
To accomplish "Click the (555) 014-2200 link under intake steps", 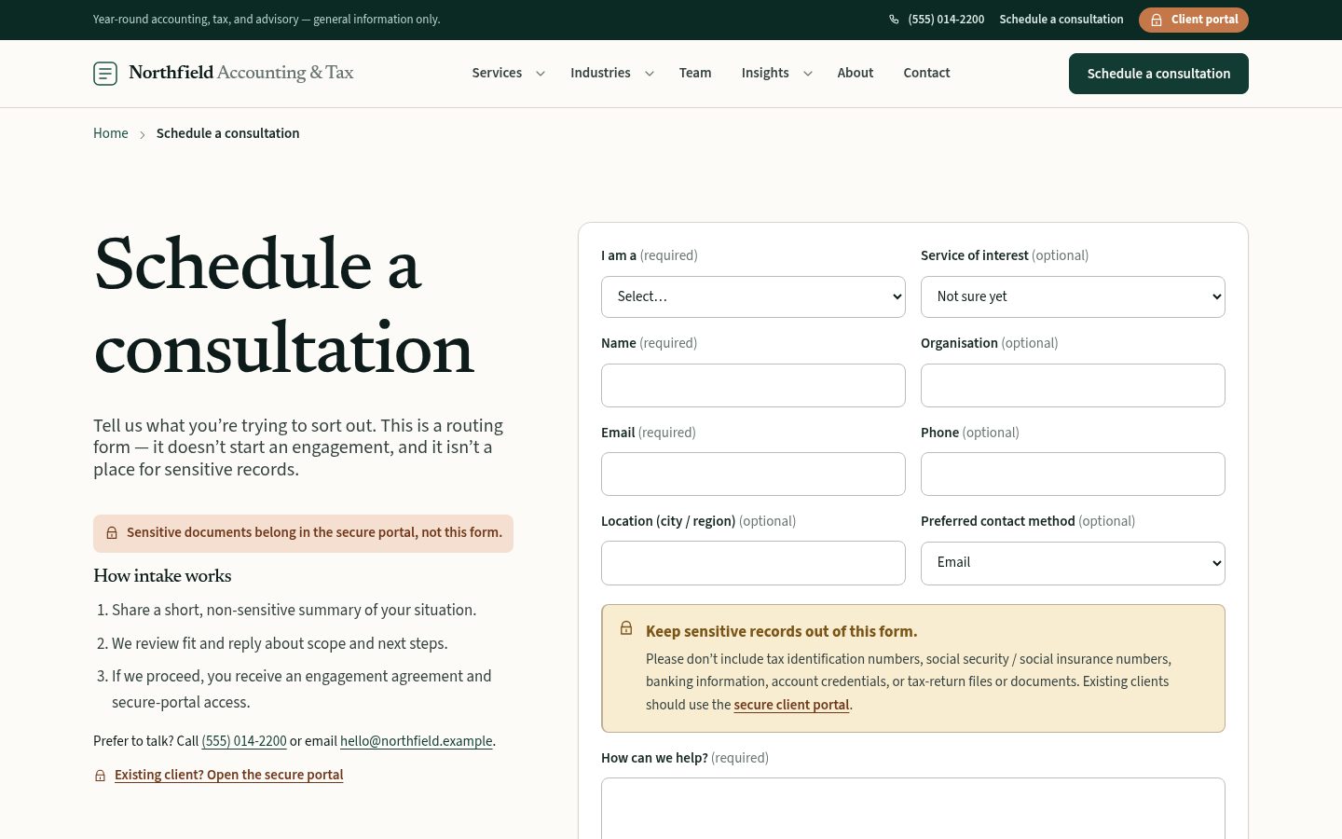I will 244,741.
